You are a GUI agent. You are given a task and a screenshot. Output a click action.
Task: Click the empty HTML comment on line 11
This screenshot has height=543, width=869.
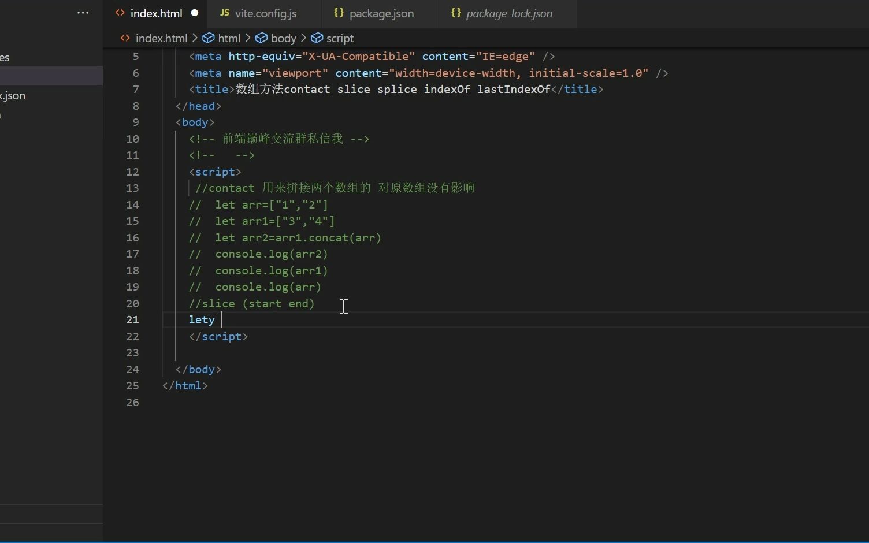point(221,155)
